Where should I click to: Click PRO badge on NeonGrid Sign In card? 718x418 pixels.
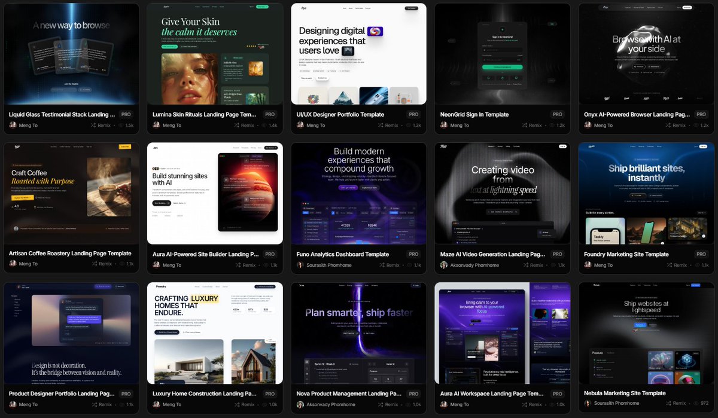pyautogui.click(x=557, y=114)
